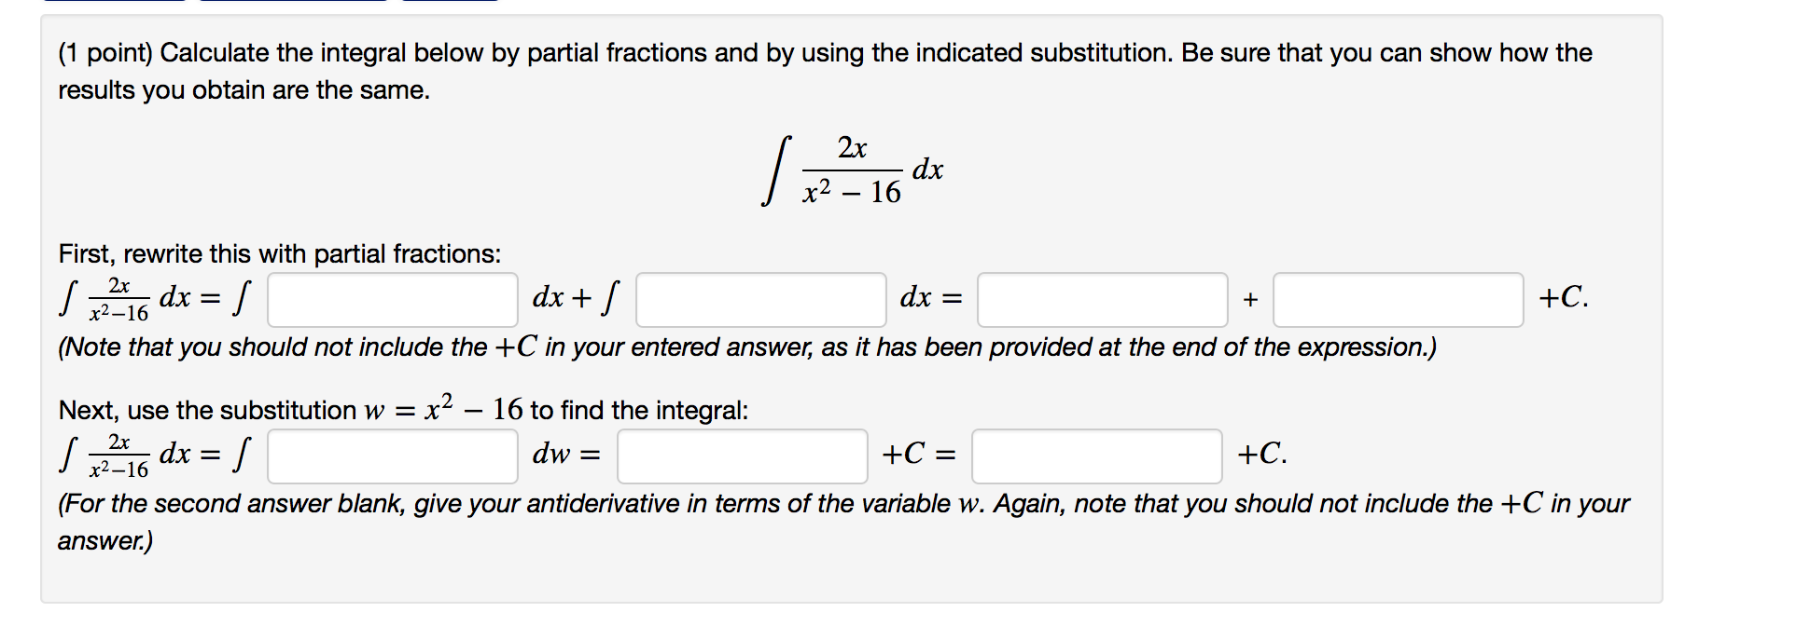The image size is (1810, 626).
Task: Click the '(1 point)' label in the problem statement
Action: tap(105, 53)
